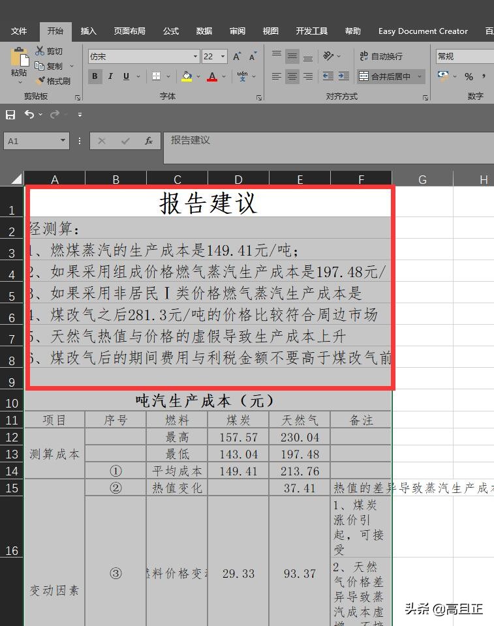Switch to 审阅 Review tab
The height and width of the screenshot is (626, 494).
tap(238, 31)
